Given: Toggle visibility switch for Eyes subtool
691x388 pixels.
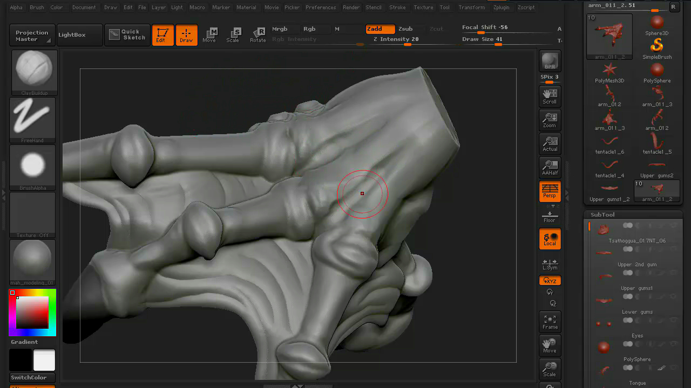Looking at the screenshot, I should pyautogui.click(x=627, y=320).
